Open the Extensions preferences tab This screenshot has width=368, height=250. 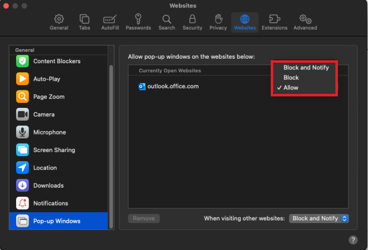[274, 23]
